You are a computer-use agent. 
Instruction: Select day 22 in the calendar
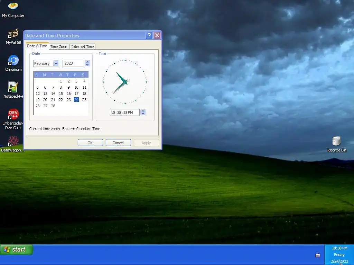pyautogui.click(x=61, y=100)
